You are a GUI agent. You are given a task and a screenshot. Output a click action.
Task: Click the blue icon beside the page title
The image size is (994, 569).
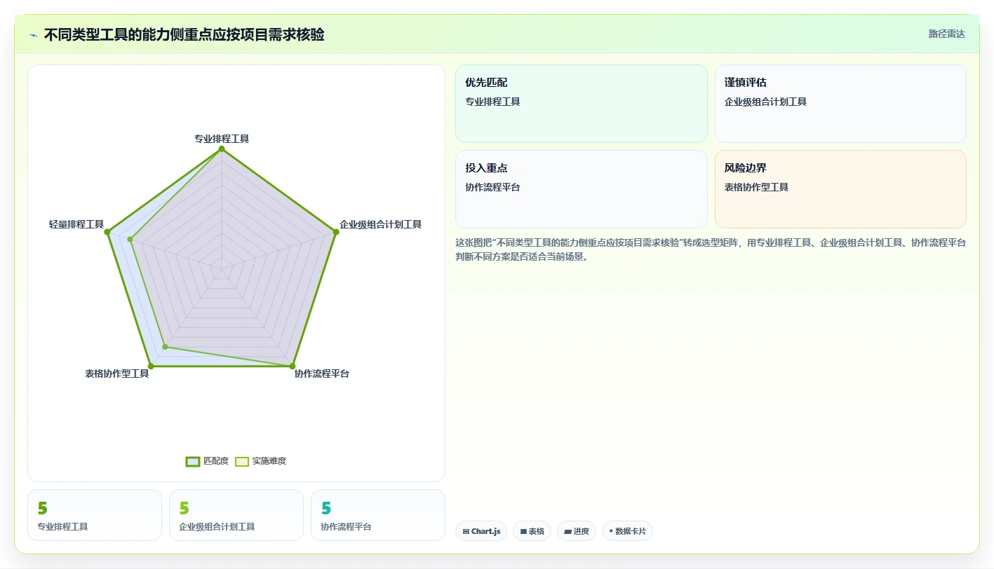pos(33,35)
